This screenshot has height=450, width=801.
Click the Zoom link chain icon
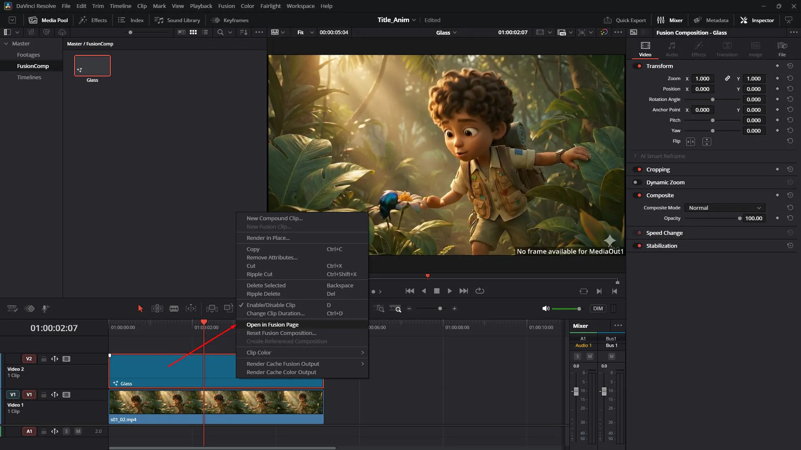pos(727,78)
